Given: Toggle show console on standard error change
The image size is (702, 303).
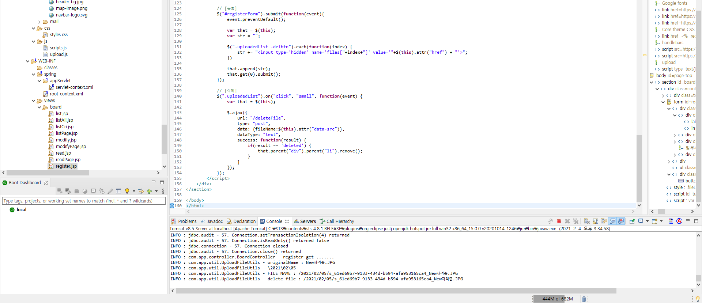Looking at the screenshot, I should click(621, 221).
